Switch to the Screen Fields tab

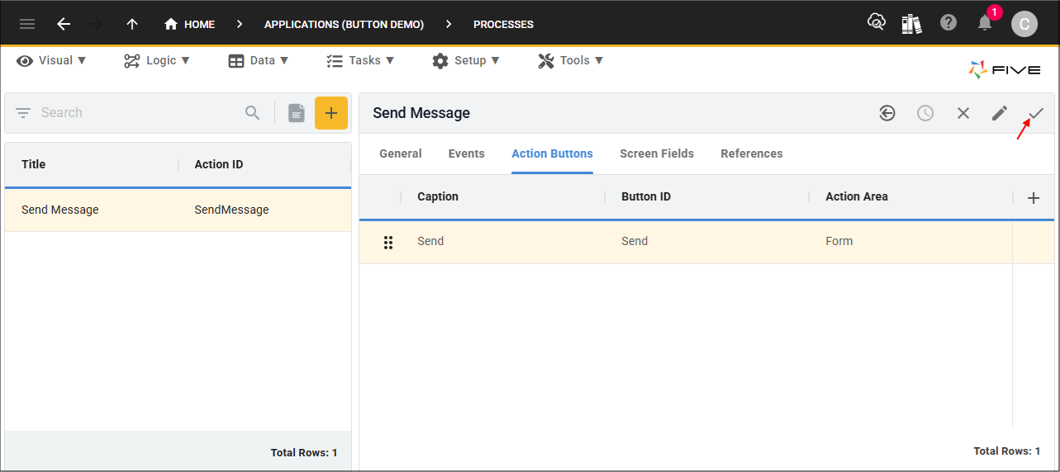[x=657, y=153]
